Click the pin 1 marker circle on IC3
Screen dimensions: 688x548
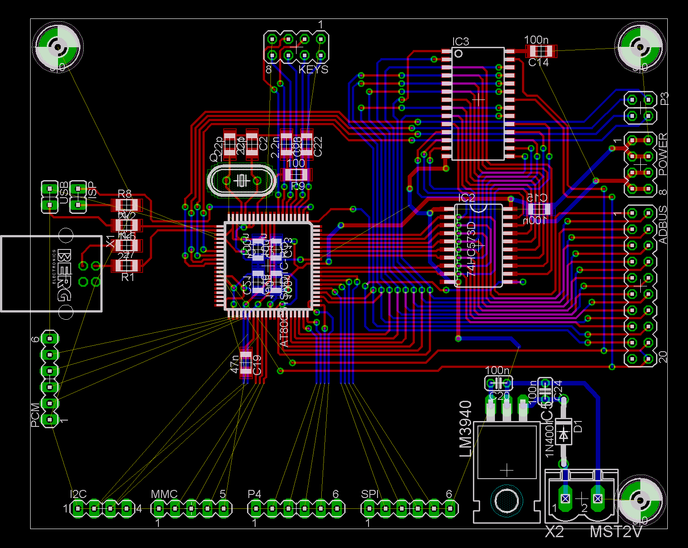click(459, 54)
